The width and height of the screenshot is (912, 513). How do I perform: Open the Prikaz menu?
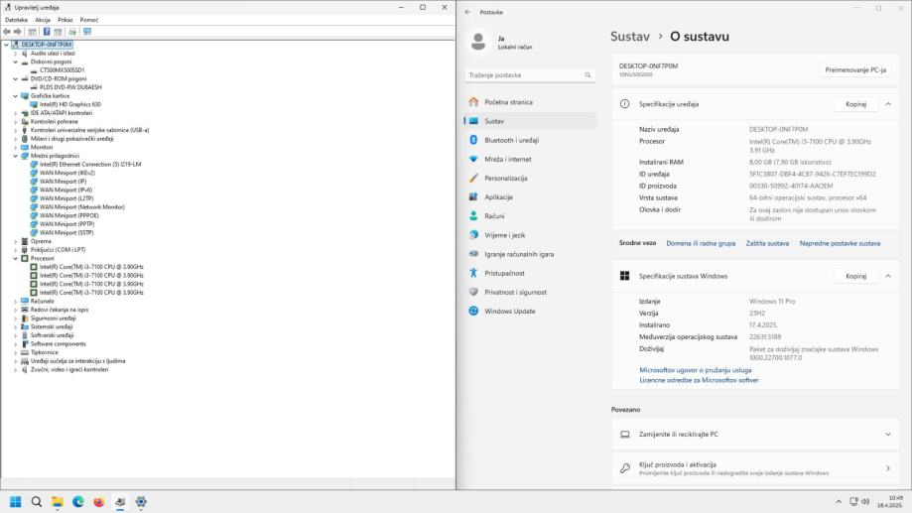pyautogui.click(x=65, y=20)
